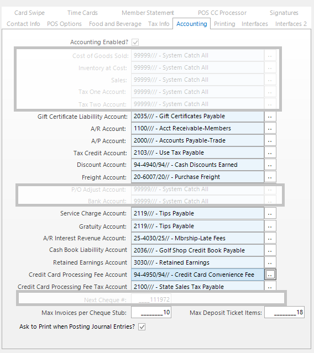
Task: Select the Tax Info tab
Action: [x=159, y=24]
